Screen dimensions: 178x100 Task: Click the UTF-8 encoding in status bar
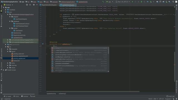coord(161,99)
